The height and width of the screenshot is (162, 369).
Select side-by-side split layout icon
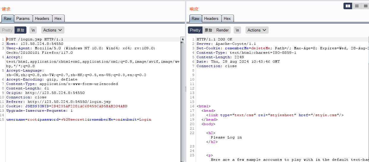(348, 6)
